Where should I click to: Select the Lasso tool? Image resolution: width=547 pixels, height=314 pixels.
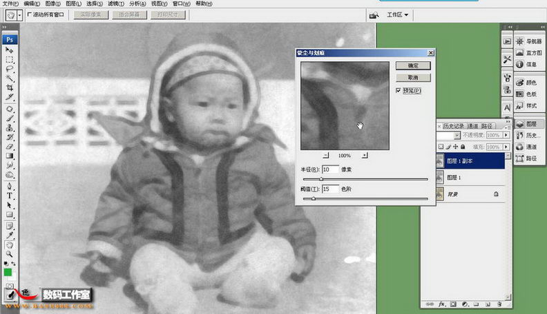click(x=10, y=69)
